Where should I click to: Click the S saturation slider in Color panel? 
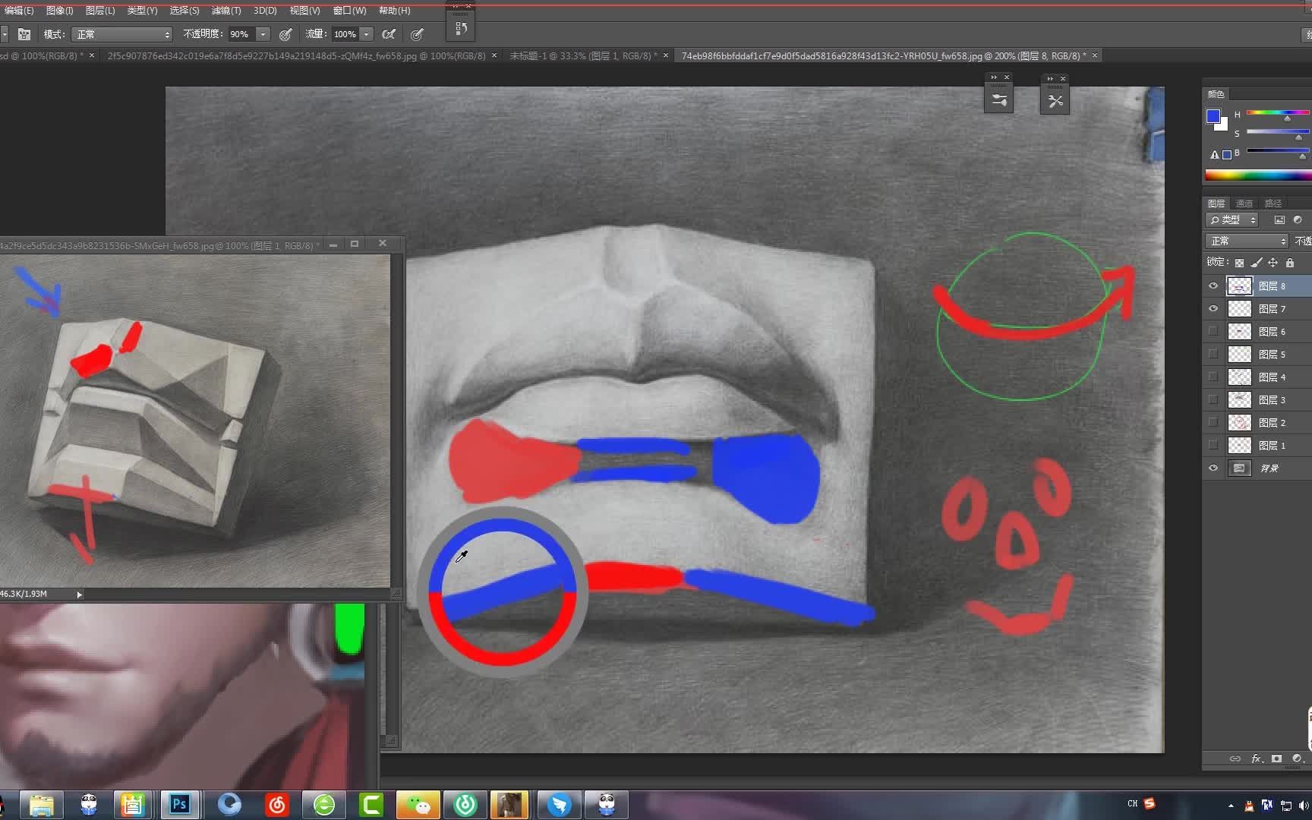click(1278, 132)
